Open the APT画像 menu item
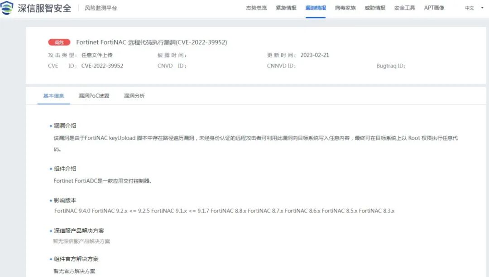The image size is (489, 277). (434, 8)
